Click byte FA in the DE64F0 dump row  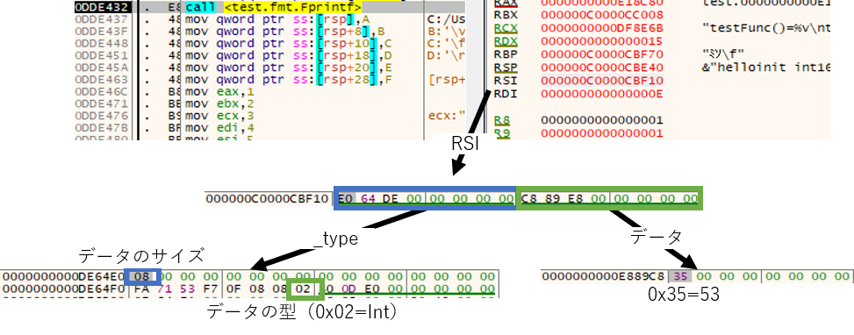141,289
